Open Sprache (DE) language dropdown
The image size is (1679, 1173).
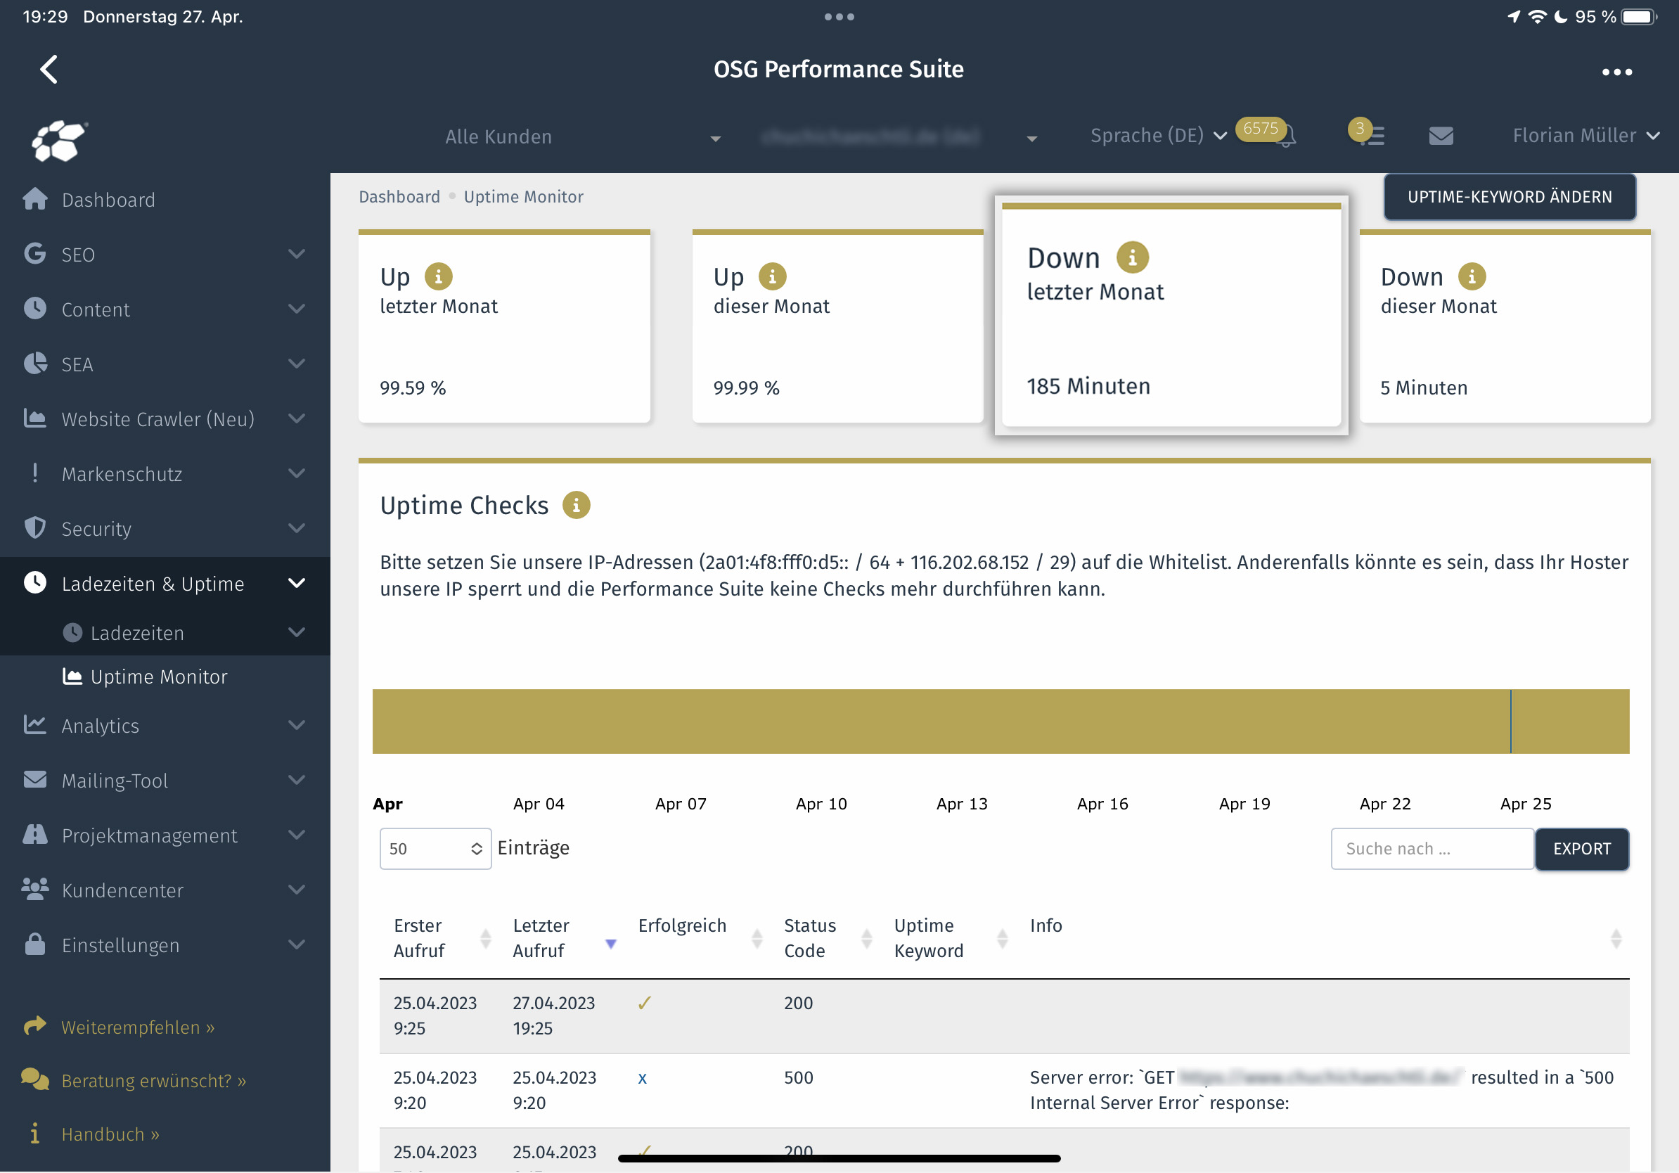click(x=1158, y=136)
